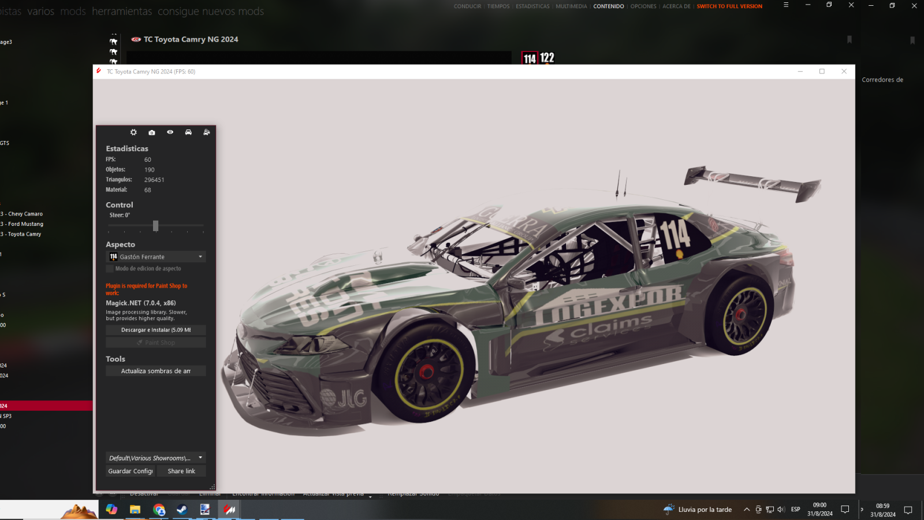Click Actualiza sombras button under Tools

(156, 371)
